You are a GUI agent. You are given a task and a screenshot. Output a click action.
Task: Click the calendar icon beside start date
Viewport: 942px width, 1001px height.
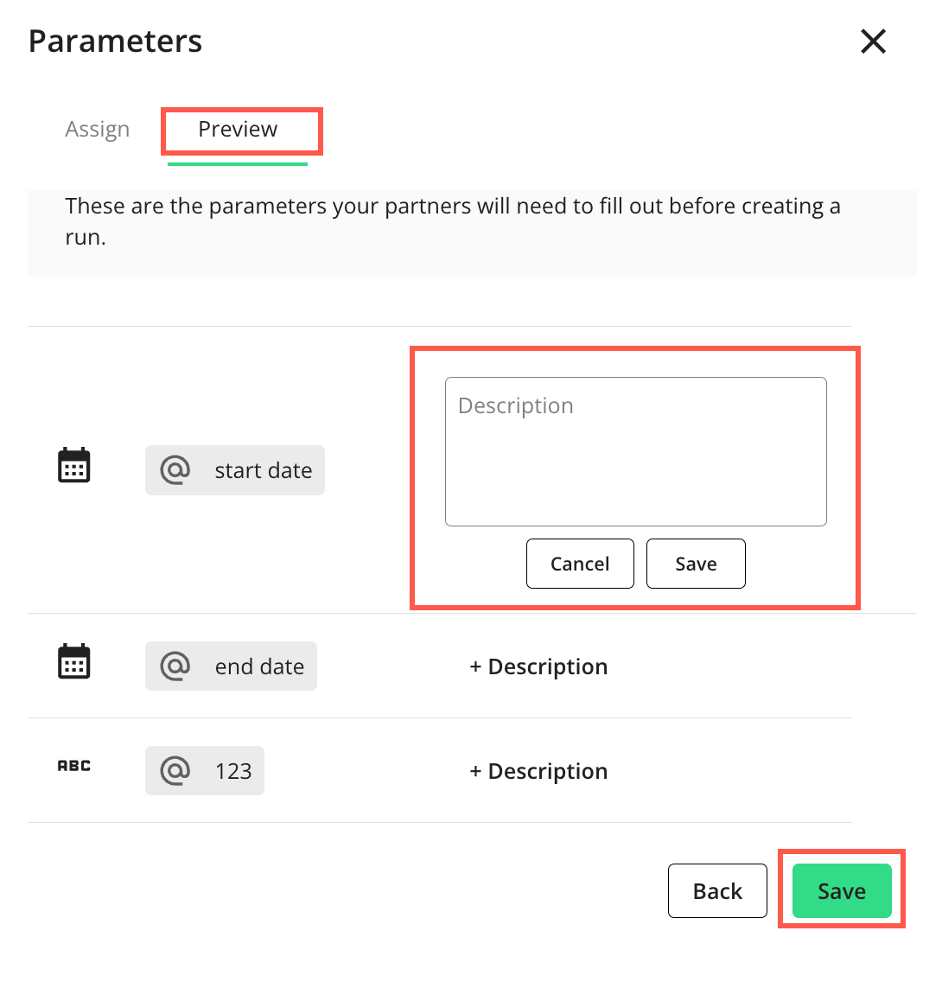(73, 465)
